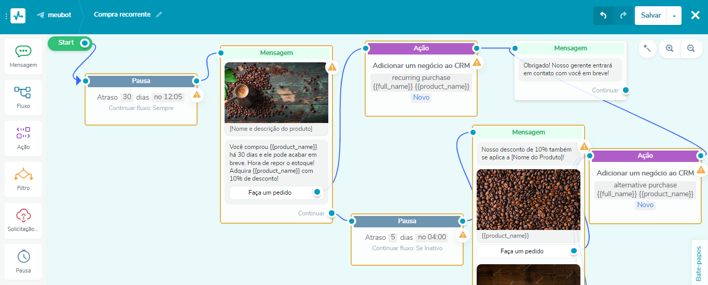Viewport: 708px width, 285px height.
Task: Click '[Nome e descrição do produto]' caption
Action: coord(271,129)
